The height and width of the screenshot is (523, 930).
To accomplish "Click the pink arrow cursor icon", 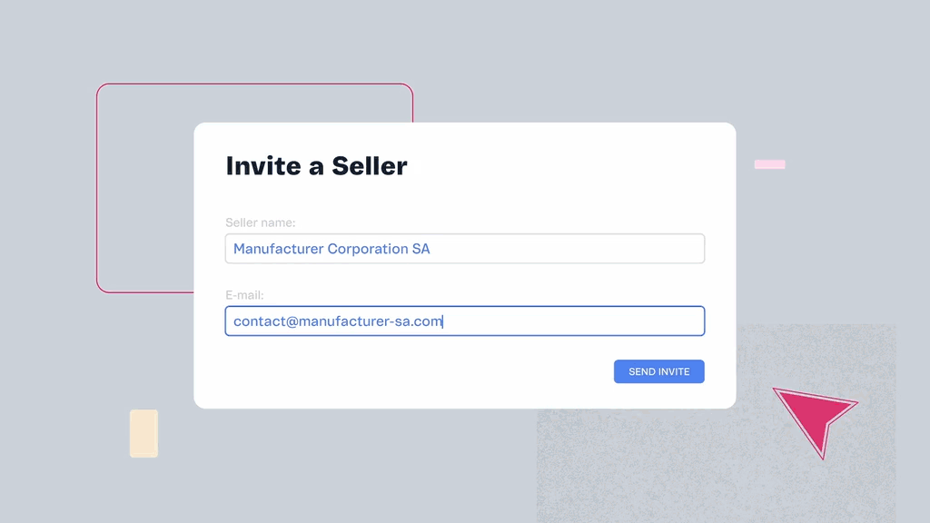I will coord(813,415).
